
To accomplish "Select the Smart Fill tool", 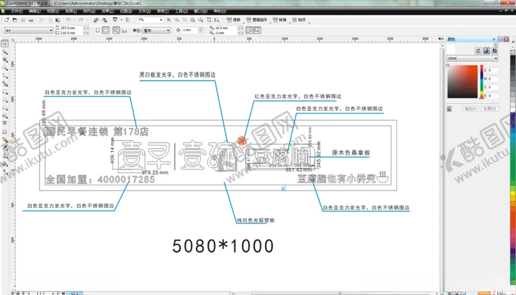I will (x=5, y=84).
